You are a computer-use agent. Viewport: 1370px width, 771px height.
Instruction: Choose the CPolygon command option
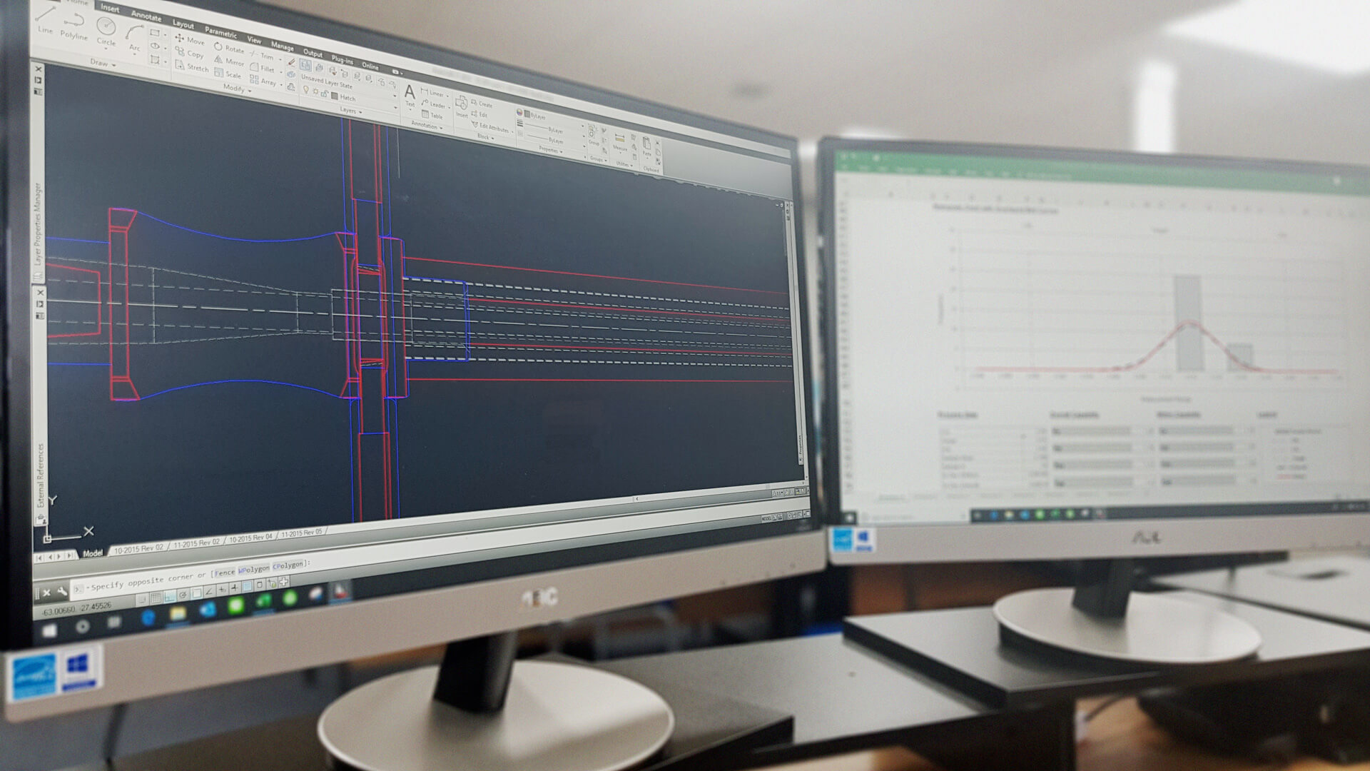pos(288,565)
